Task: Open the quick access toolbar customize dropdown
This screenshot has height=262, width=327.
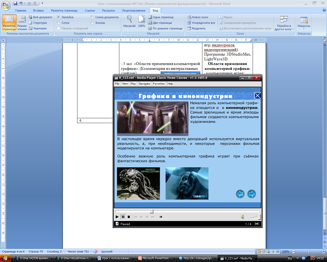Action: point(42,4)
